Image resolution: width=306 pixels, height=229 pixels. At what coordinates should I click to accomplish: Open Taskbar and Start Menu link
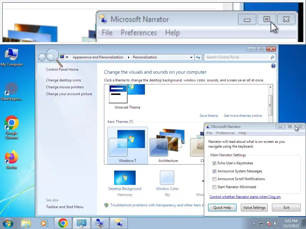[65, 207]
